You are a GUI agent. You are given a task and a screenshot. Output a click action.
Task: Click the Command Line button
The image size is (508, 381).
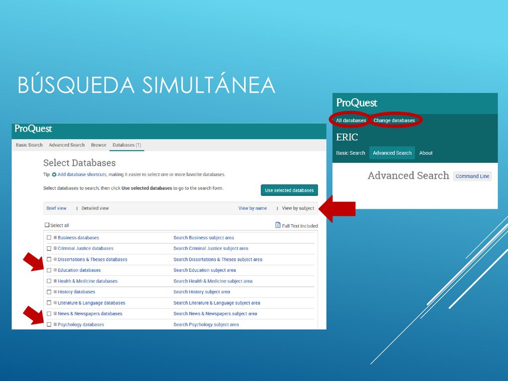pyautogui.click(x=472, y=176)
